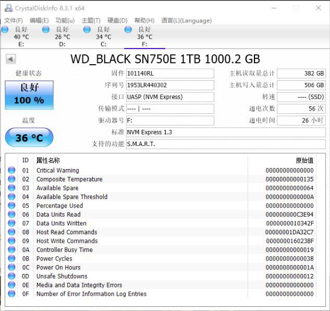Switch to the D: drive tab at 26 °C

62,37
